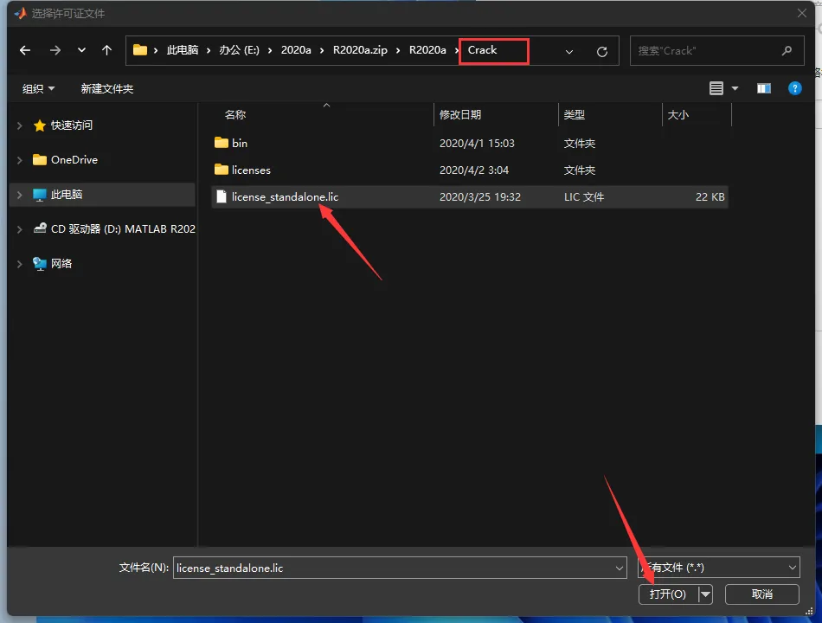Screen dimensions: 822x623
Task: Jump to 2020a folder in breadcrumb
Action: 296,50
